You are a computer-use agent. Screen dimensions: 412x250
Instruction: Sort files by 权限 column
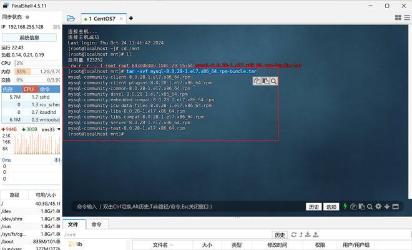point(320,245)
